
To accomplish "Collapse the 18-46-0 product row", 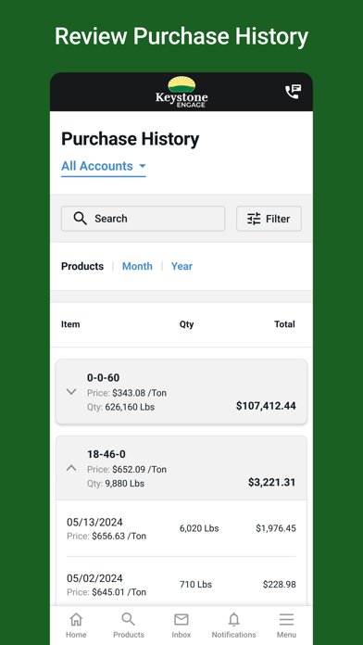I will 181,468.
